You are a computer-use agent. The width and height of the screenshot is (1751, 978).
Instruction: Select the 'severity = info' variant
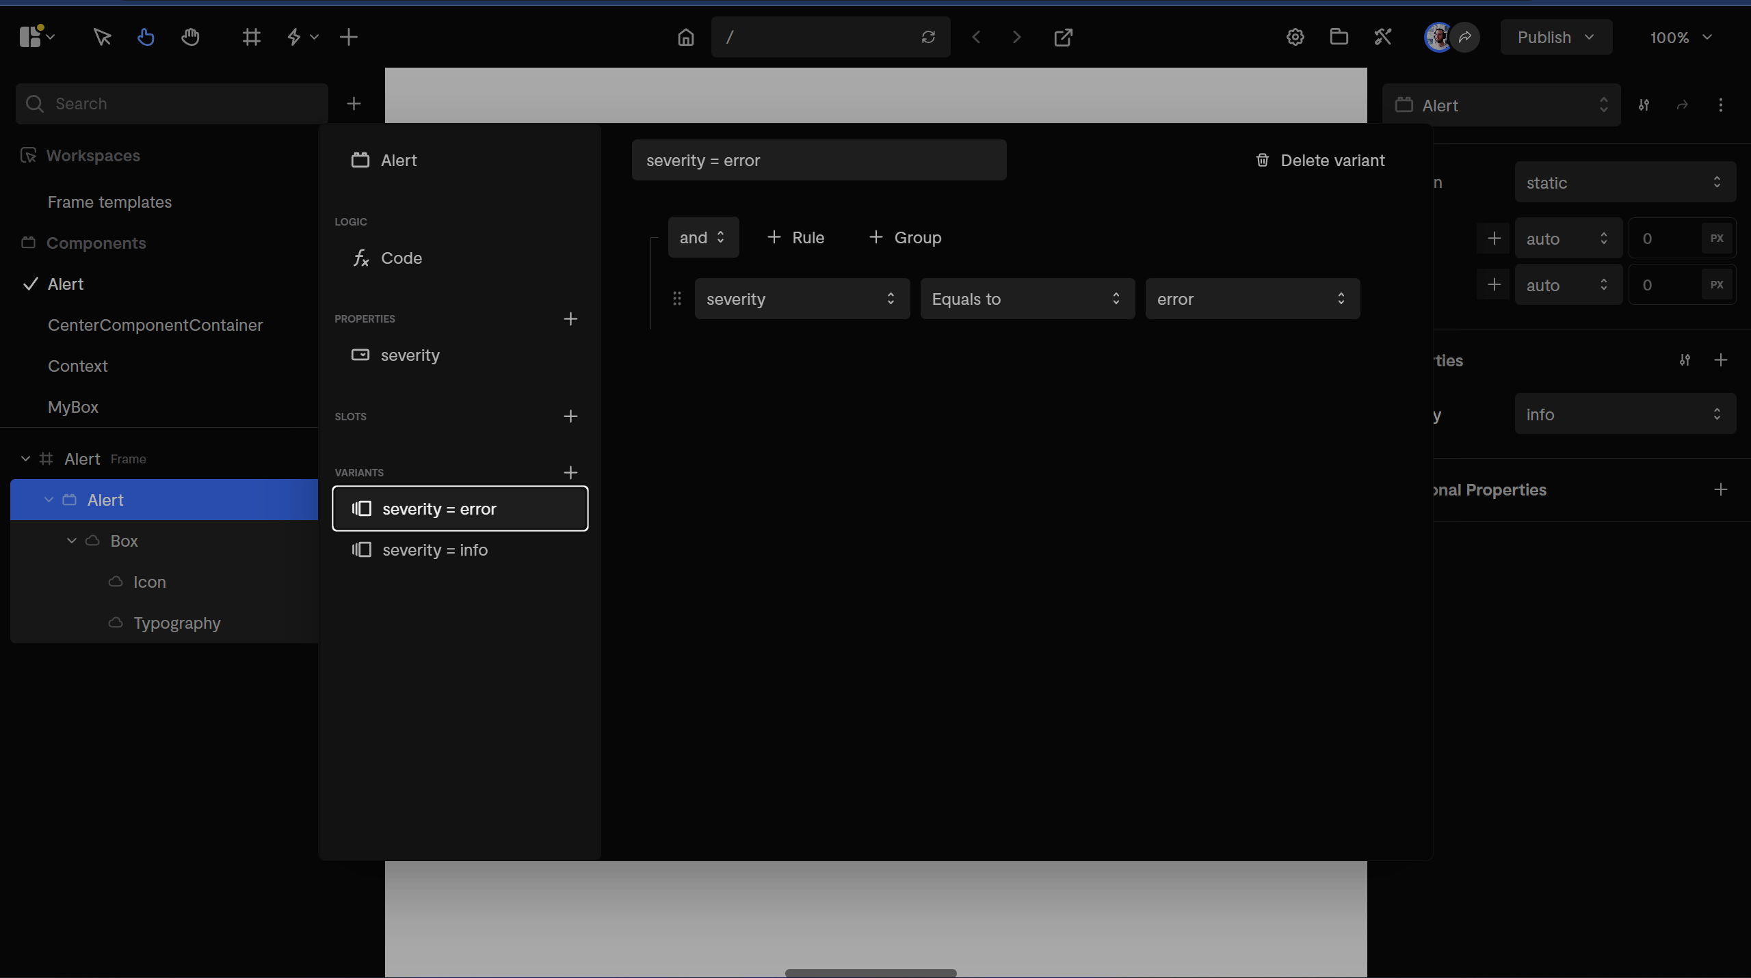coord(434,550)
